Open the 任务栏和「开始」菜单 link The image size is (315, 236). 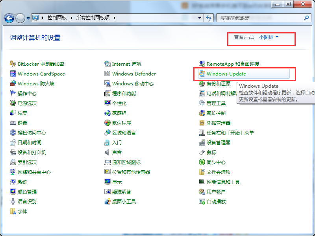(x=230, y=133)
